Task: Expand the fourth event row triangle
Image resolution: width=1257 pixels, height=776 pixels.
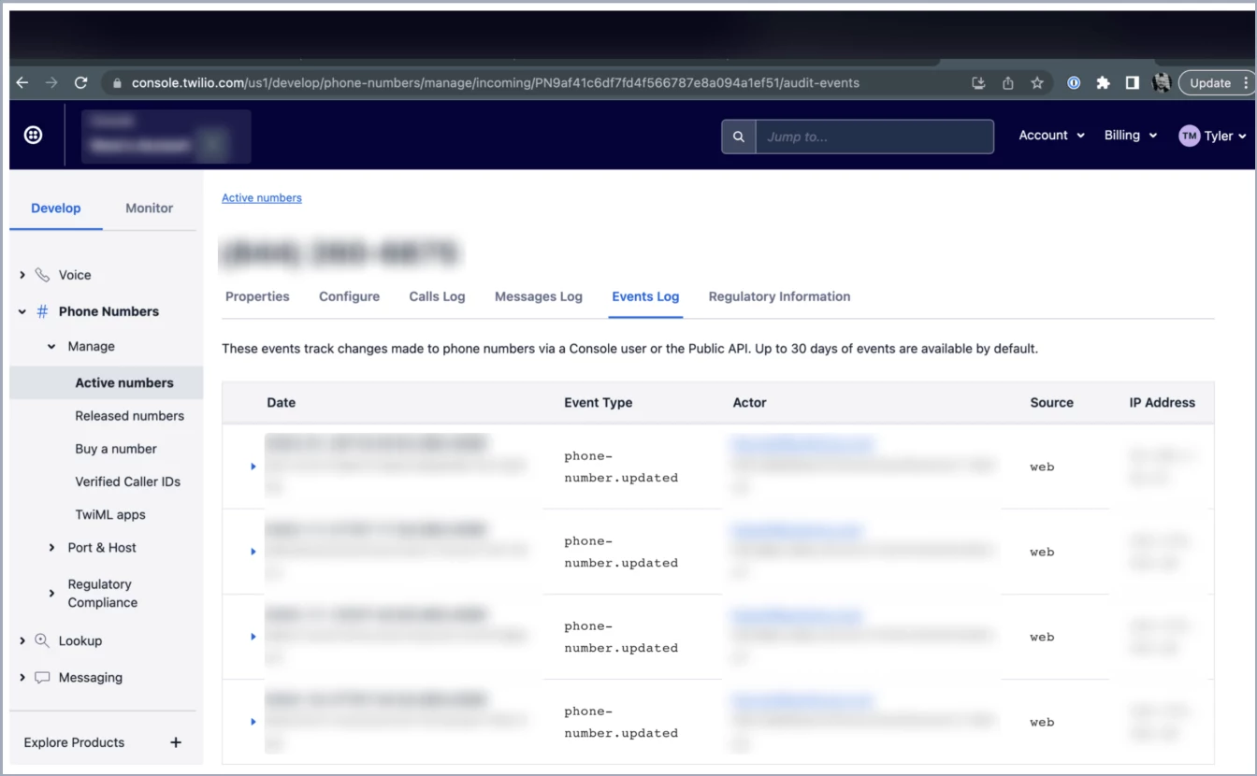Action: point(253,722)
